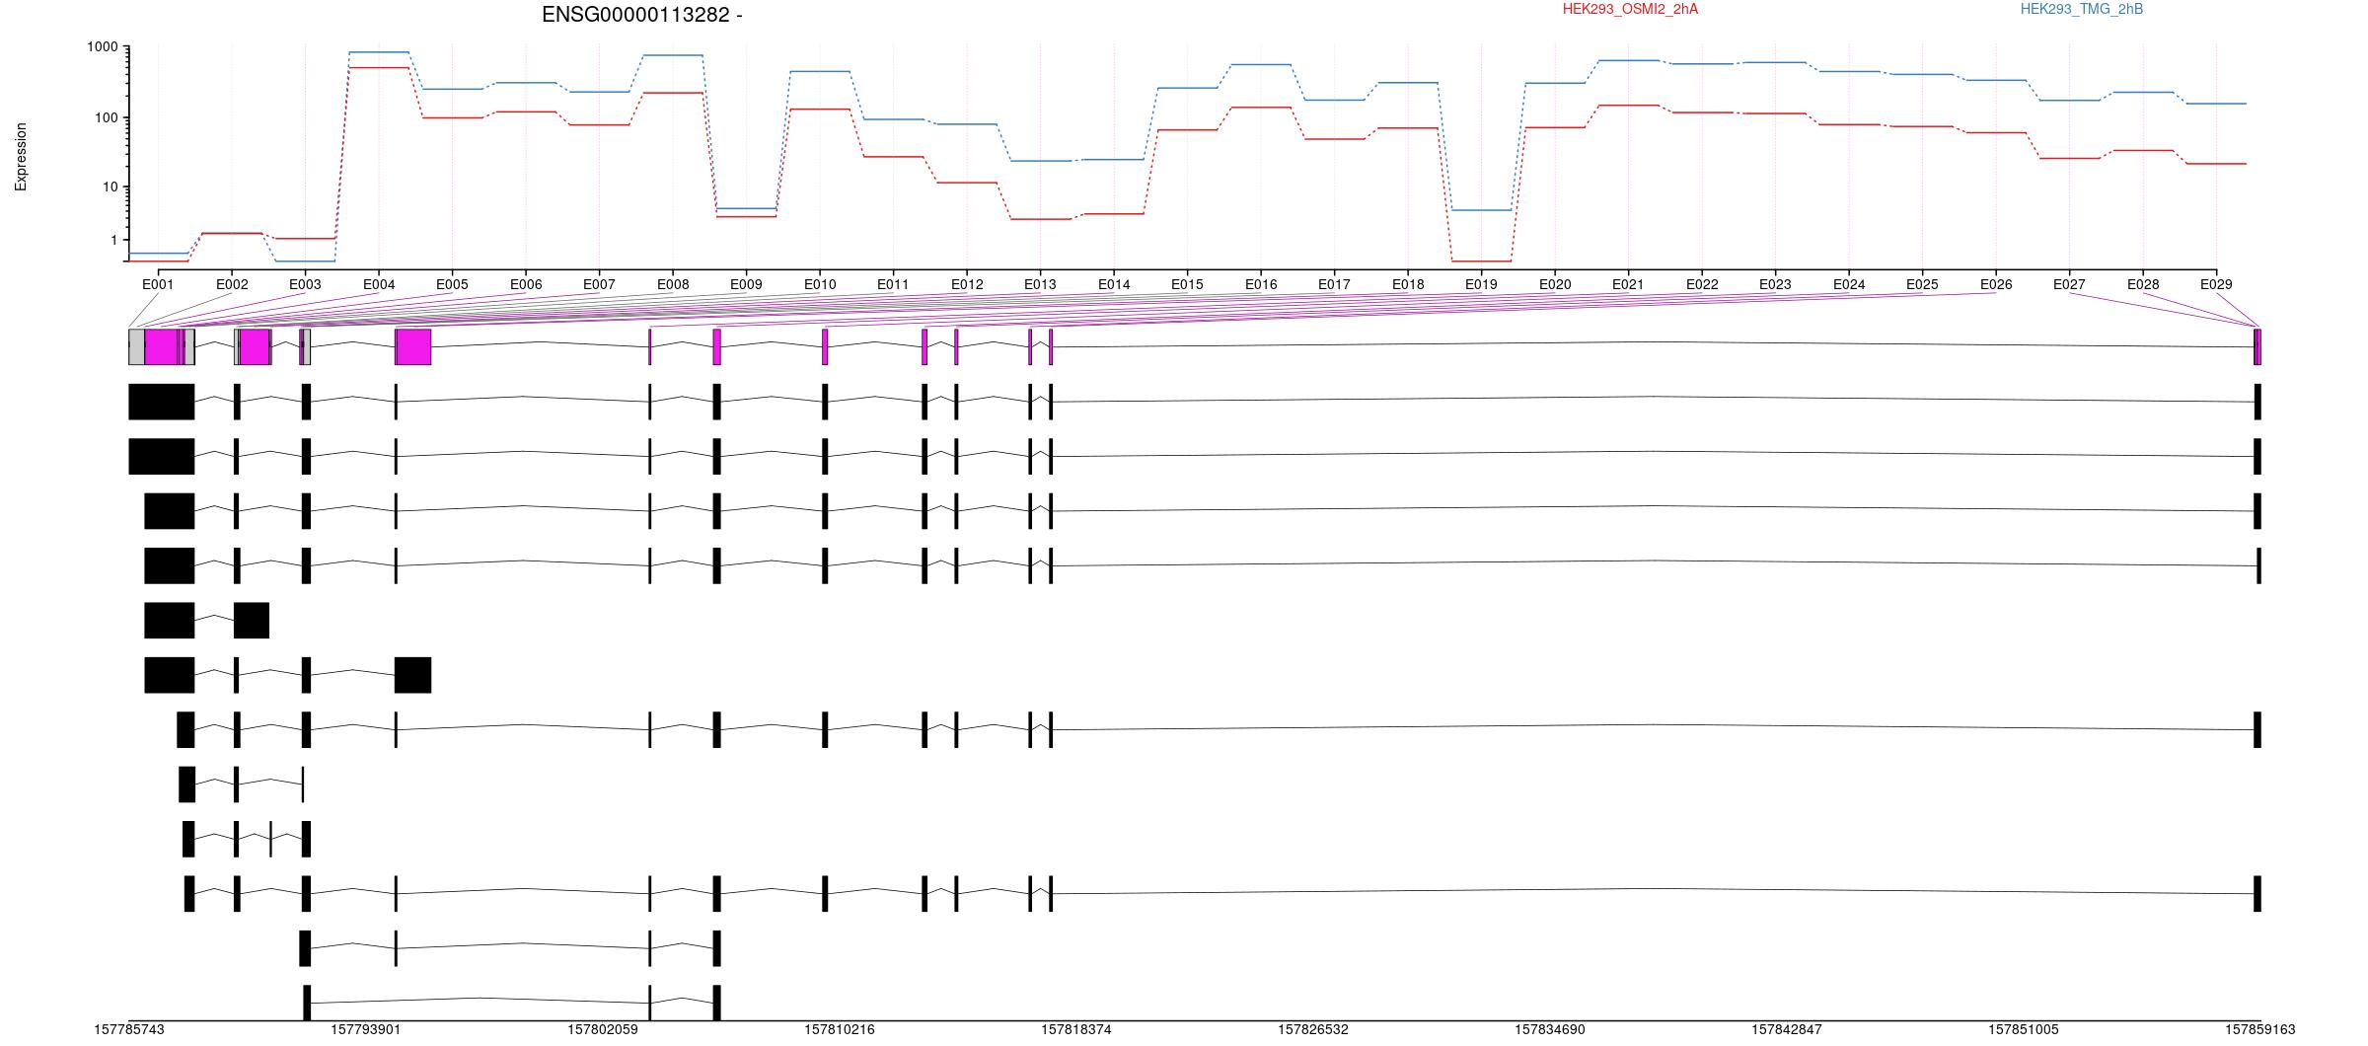
Task: Click exon label E004
Action: coord(379,284)
